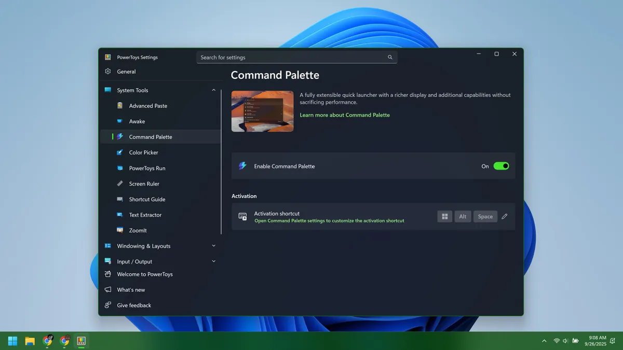Viewport: 623px width, 350px height.
Task: Open the ZoomIt module
Action: 138,230
